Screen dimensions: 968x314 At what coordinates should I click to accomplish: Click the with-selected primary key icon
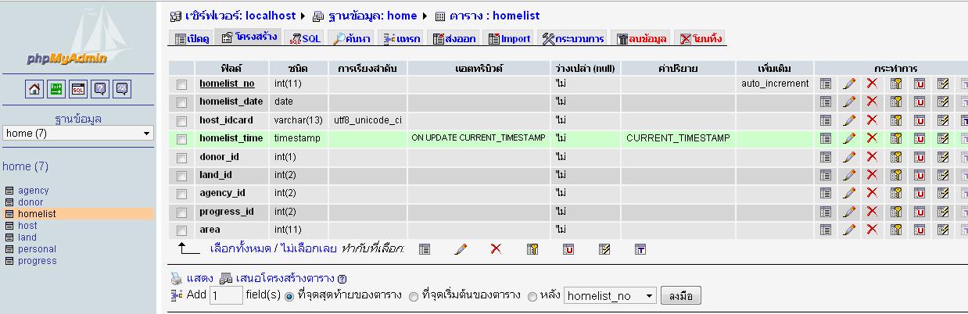(x=532, y=249)
